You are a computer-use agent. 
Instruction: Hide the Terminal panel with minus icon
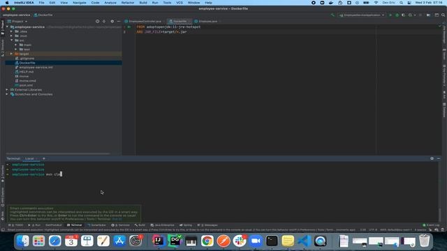439,158
